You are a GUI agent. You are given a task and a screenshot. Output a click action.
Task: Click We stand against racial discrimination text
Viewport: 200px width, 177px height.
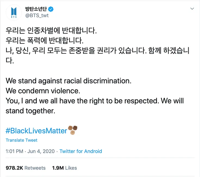pyautogui.click(x=68, y=81)
